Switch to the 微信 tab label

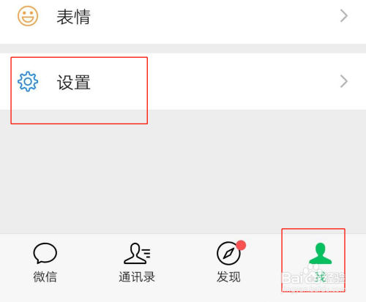pos(45,277)
